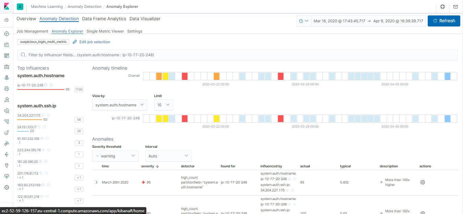The height and width of the screenshot is (214, 463).
Task: Switch to the Data Frame Analytics tab
Action: [105, 19]
